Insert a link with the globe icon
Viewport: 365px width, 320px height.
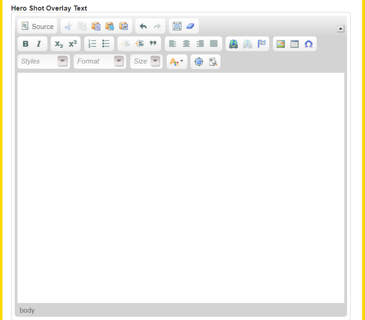234,44
